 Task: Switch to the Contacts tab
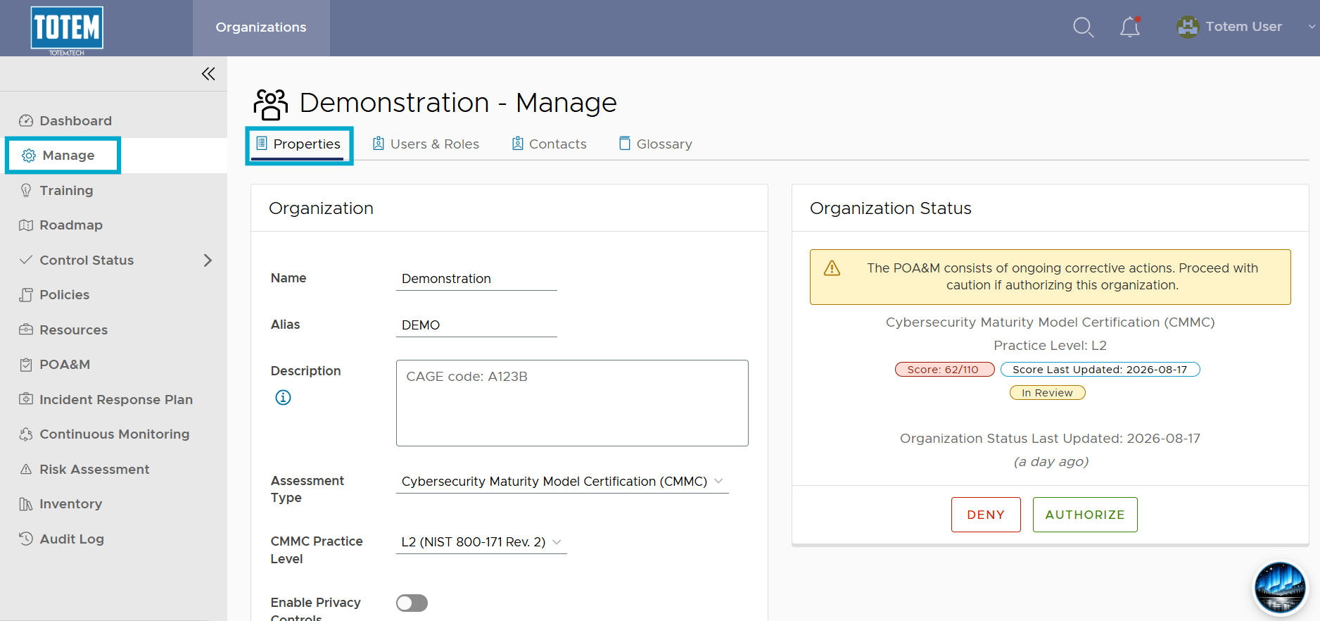pos(550,144)
